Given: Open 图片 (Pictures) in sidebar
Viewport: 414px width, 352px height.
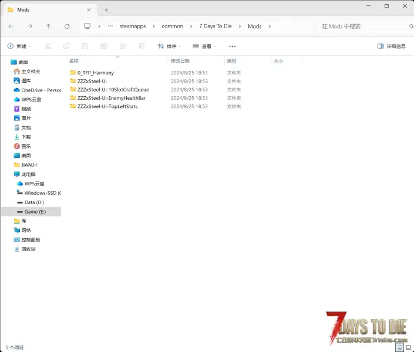Looking at the screenshot, I should pyautogui.click(x=22, y=118).
